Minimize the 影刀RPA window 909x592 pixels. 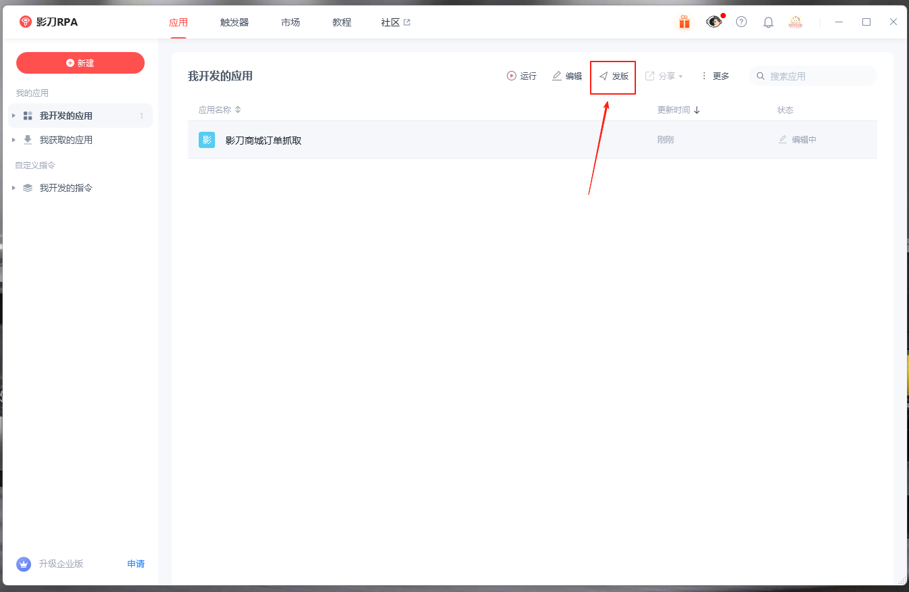[x=839, y=22]
